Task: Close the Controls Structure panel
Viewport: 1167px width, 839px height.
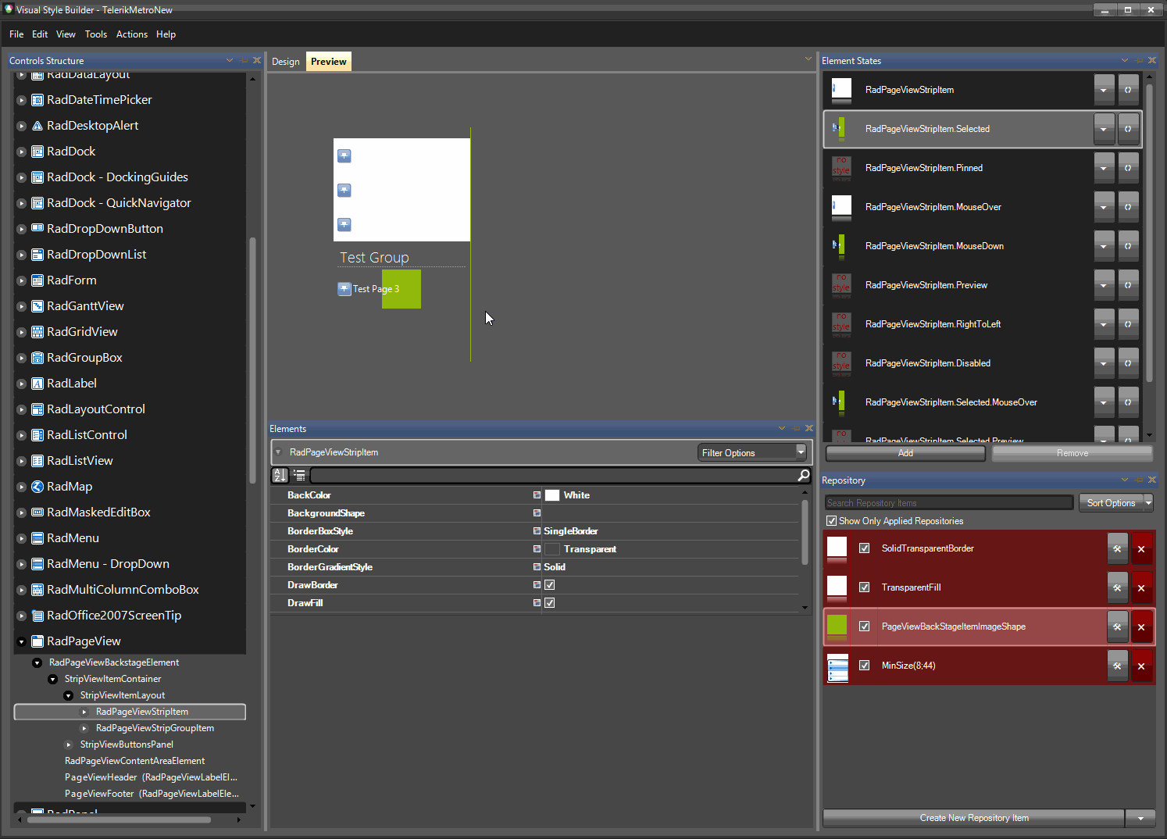Action: [257, 60]
